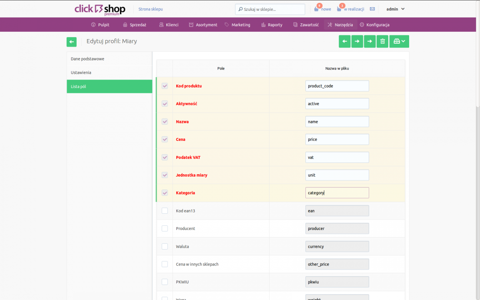Uncheck the Jednostka miary checkbox
This screenshot has width=480, height=300.
pyautogui.click(x=165, y=175)
